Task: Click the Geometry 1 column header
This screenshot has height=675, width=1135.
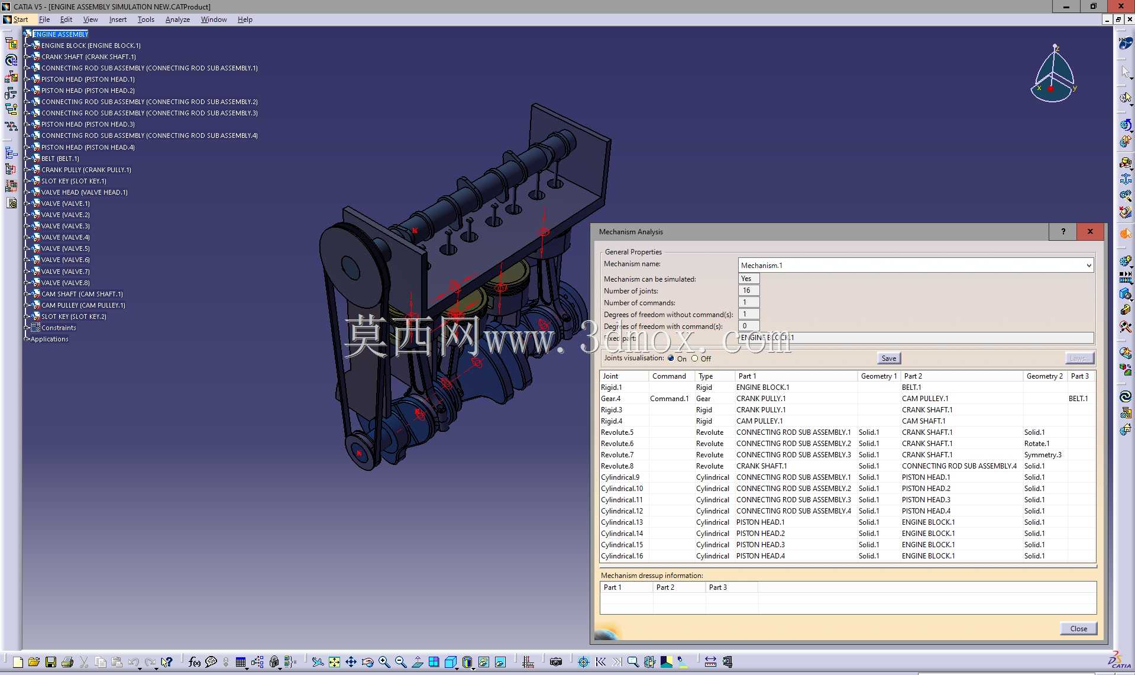Action: pyautogui.click(x=879, y=376)
